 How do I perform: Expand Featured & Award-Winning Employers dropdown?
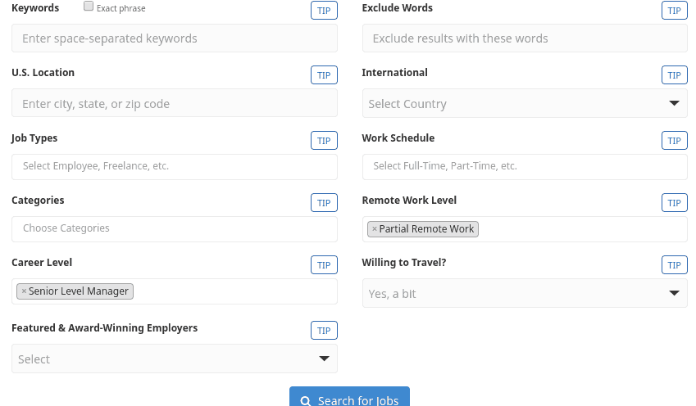[175, 359]
